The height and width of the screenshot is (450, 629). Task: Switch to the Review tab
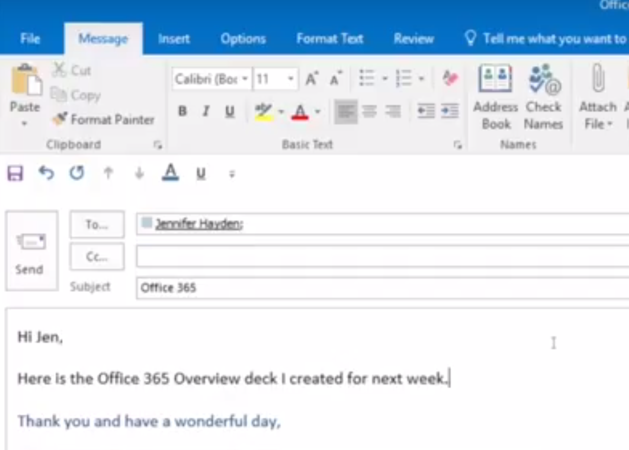click(x=413, y=39)
